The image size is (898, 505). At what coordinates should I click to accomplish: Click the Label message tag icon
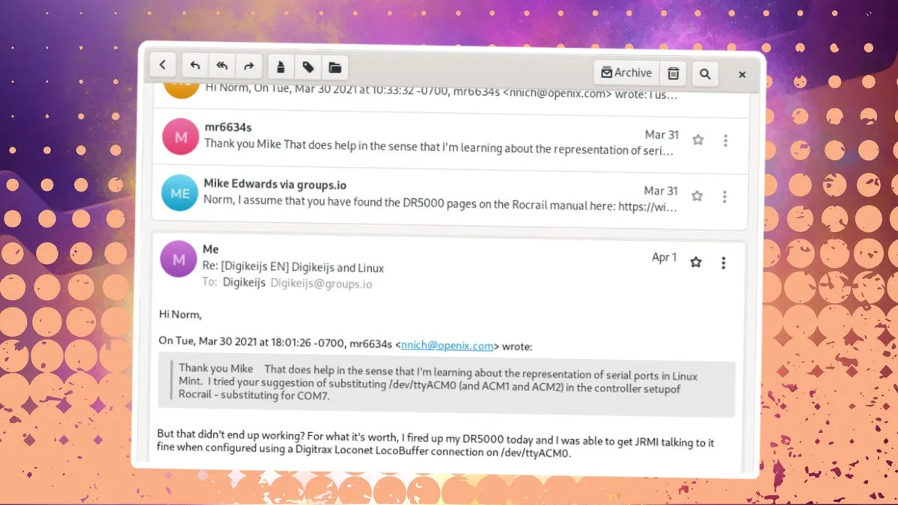308,67
